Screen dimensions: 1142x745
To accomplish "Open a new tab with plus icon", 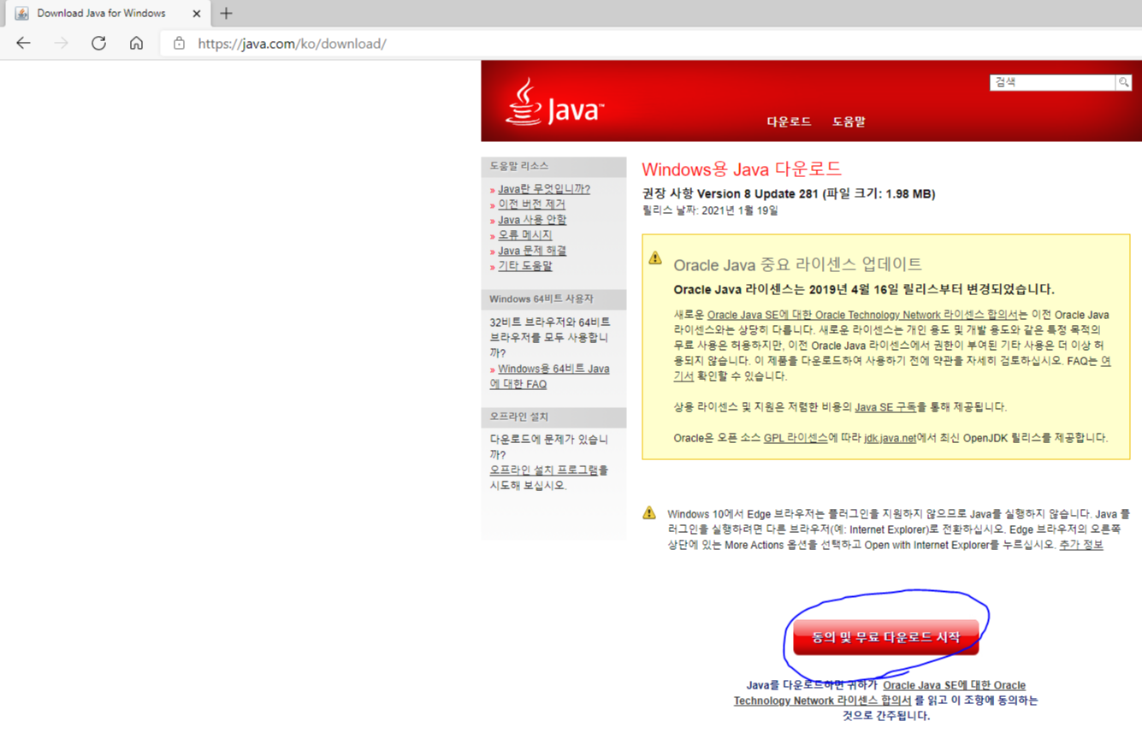I will coord(226,14).
